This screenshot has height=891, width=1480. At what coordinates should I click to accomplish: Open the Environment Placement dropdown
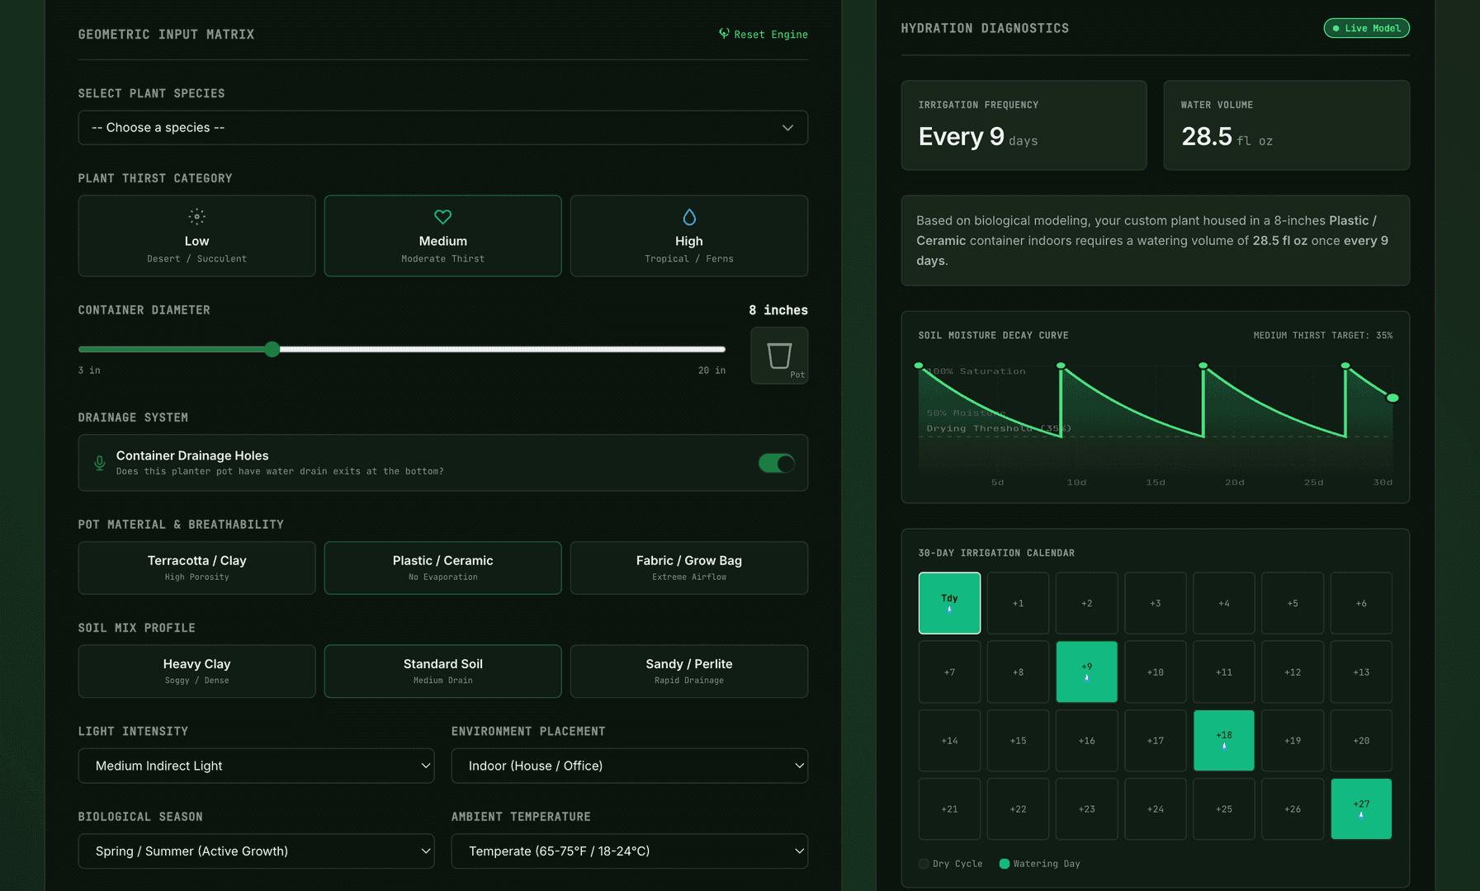(x=630, y=766)
